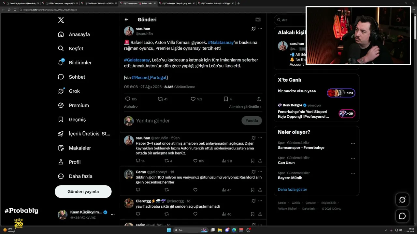The width and height of the screenshot is (417, 234).
Task: Open the @Record_Portugal mention link
Action: coord(149,77)
